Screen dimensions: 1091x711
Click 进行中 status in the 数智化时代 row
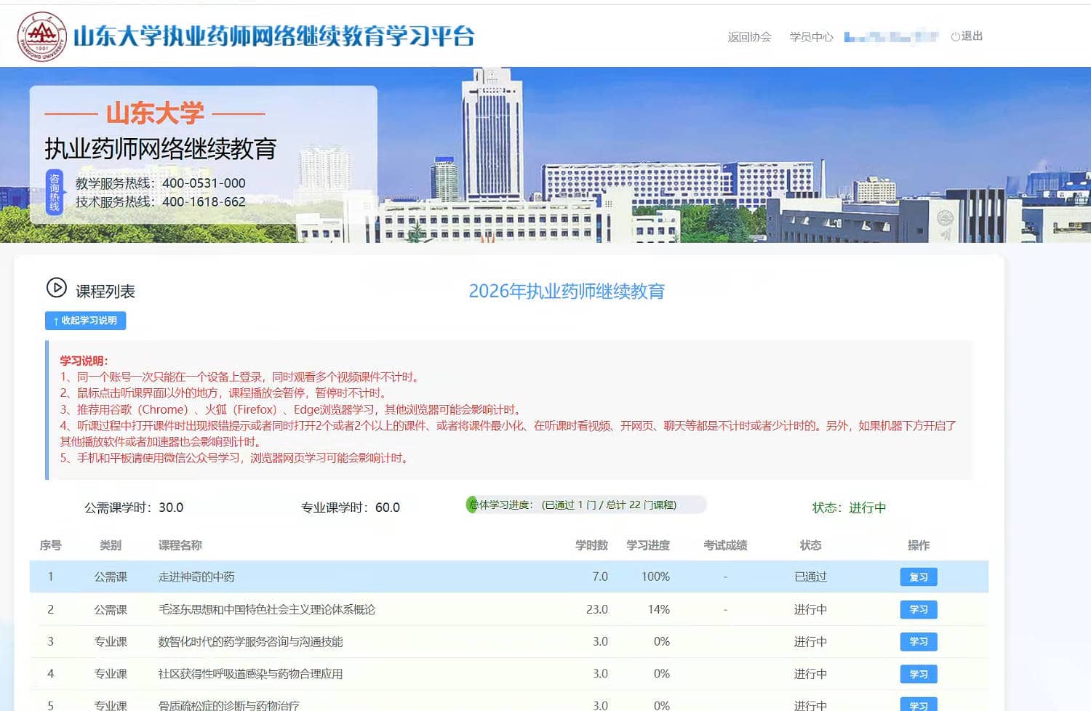point(810,642)
